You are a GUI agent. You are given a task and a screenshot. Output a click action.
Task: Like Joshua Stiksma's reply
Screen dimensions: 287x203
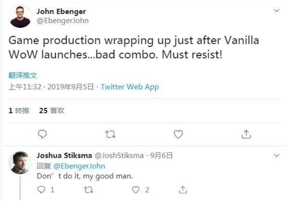pos(135,189)
